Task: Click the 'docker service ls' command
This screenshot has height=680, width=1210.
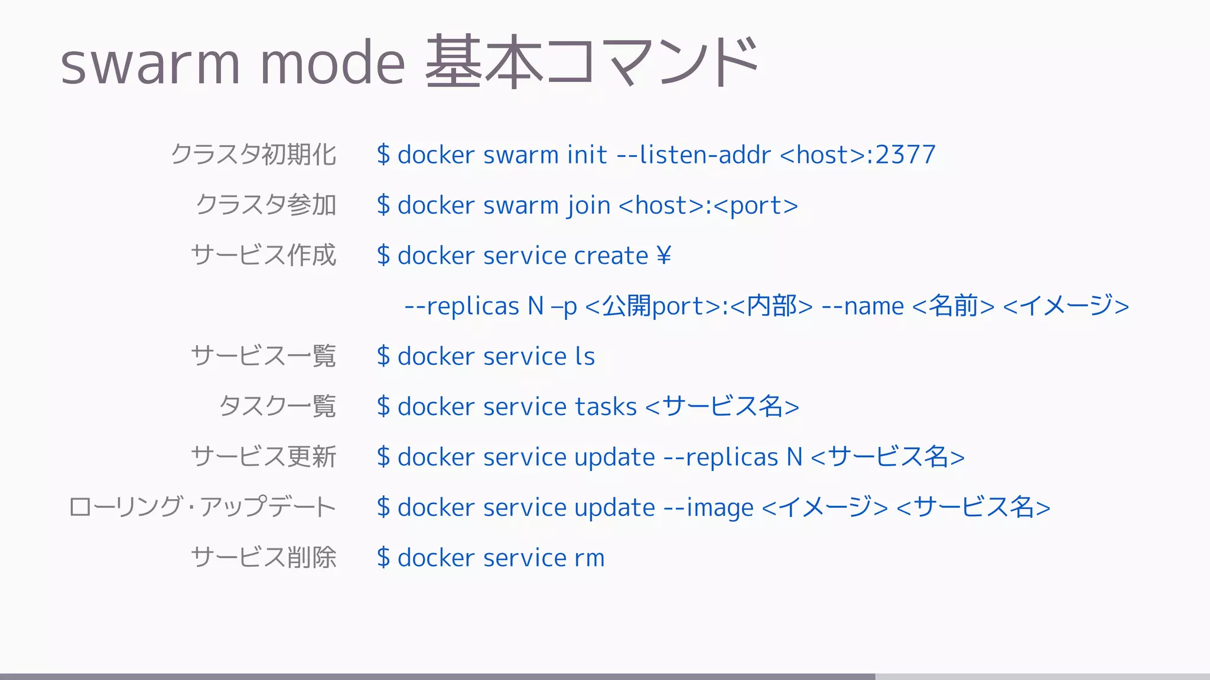Action: (486, 357)
